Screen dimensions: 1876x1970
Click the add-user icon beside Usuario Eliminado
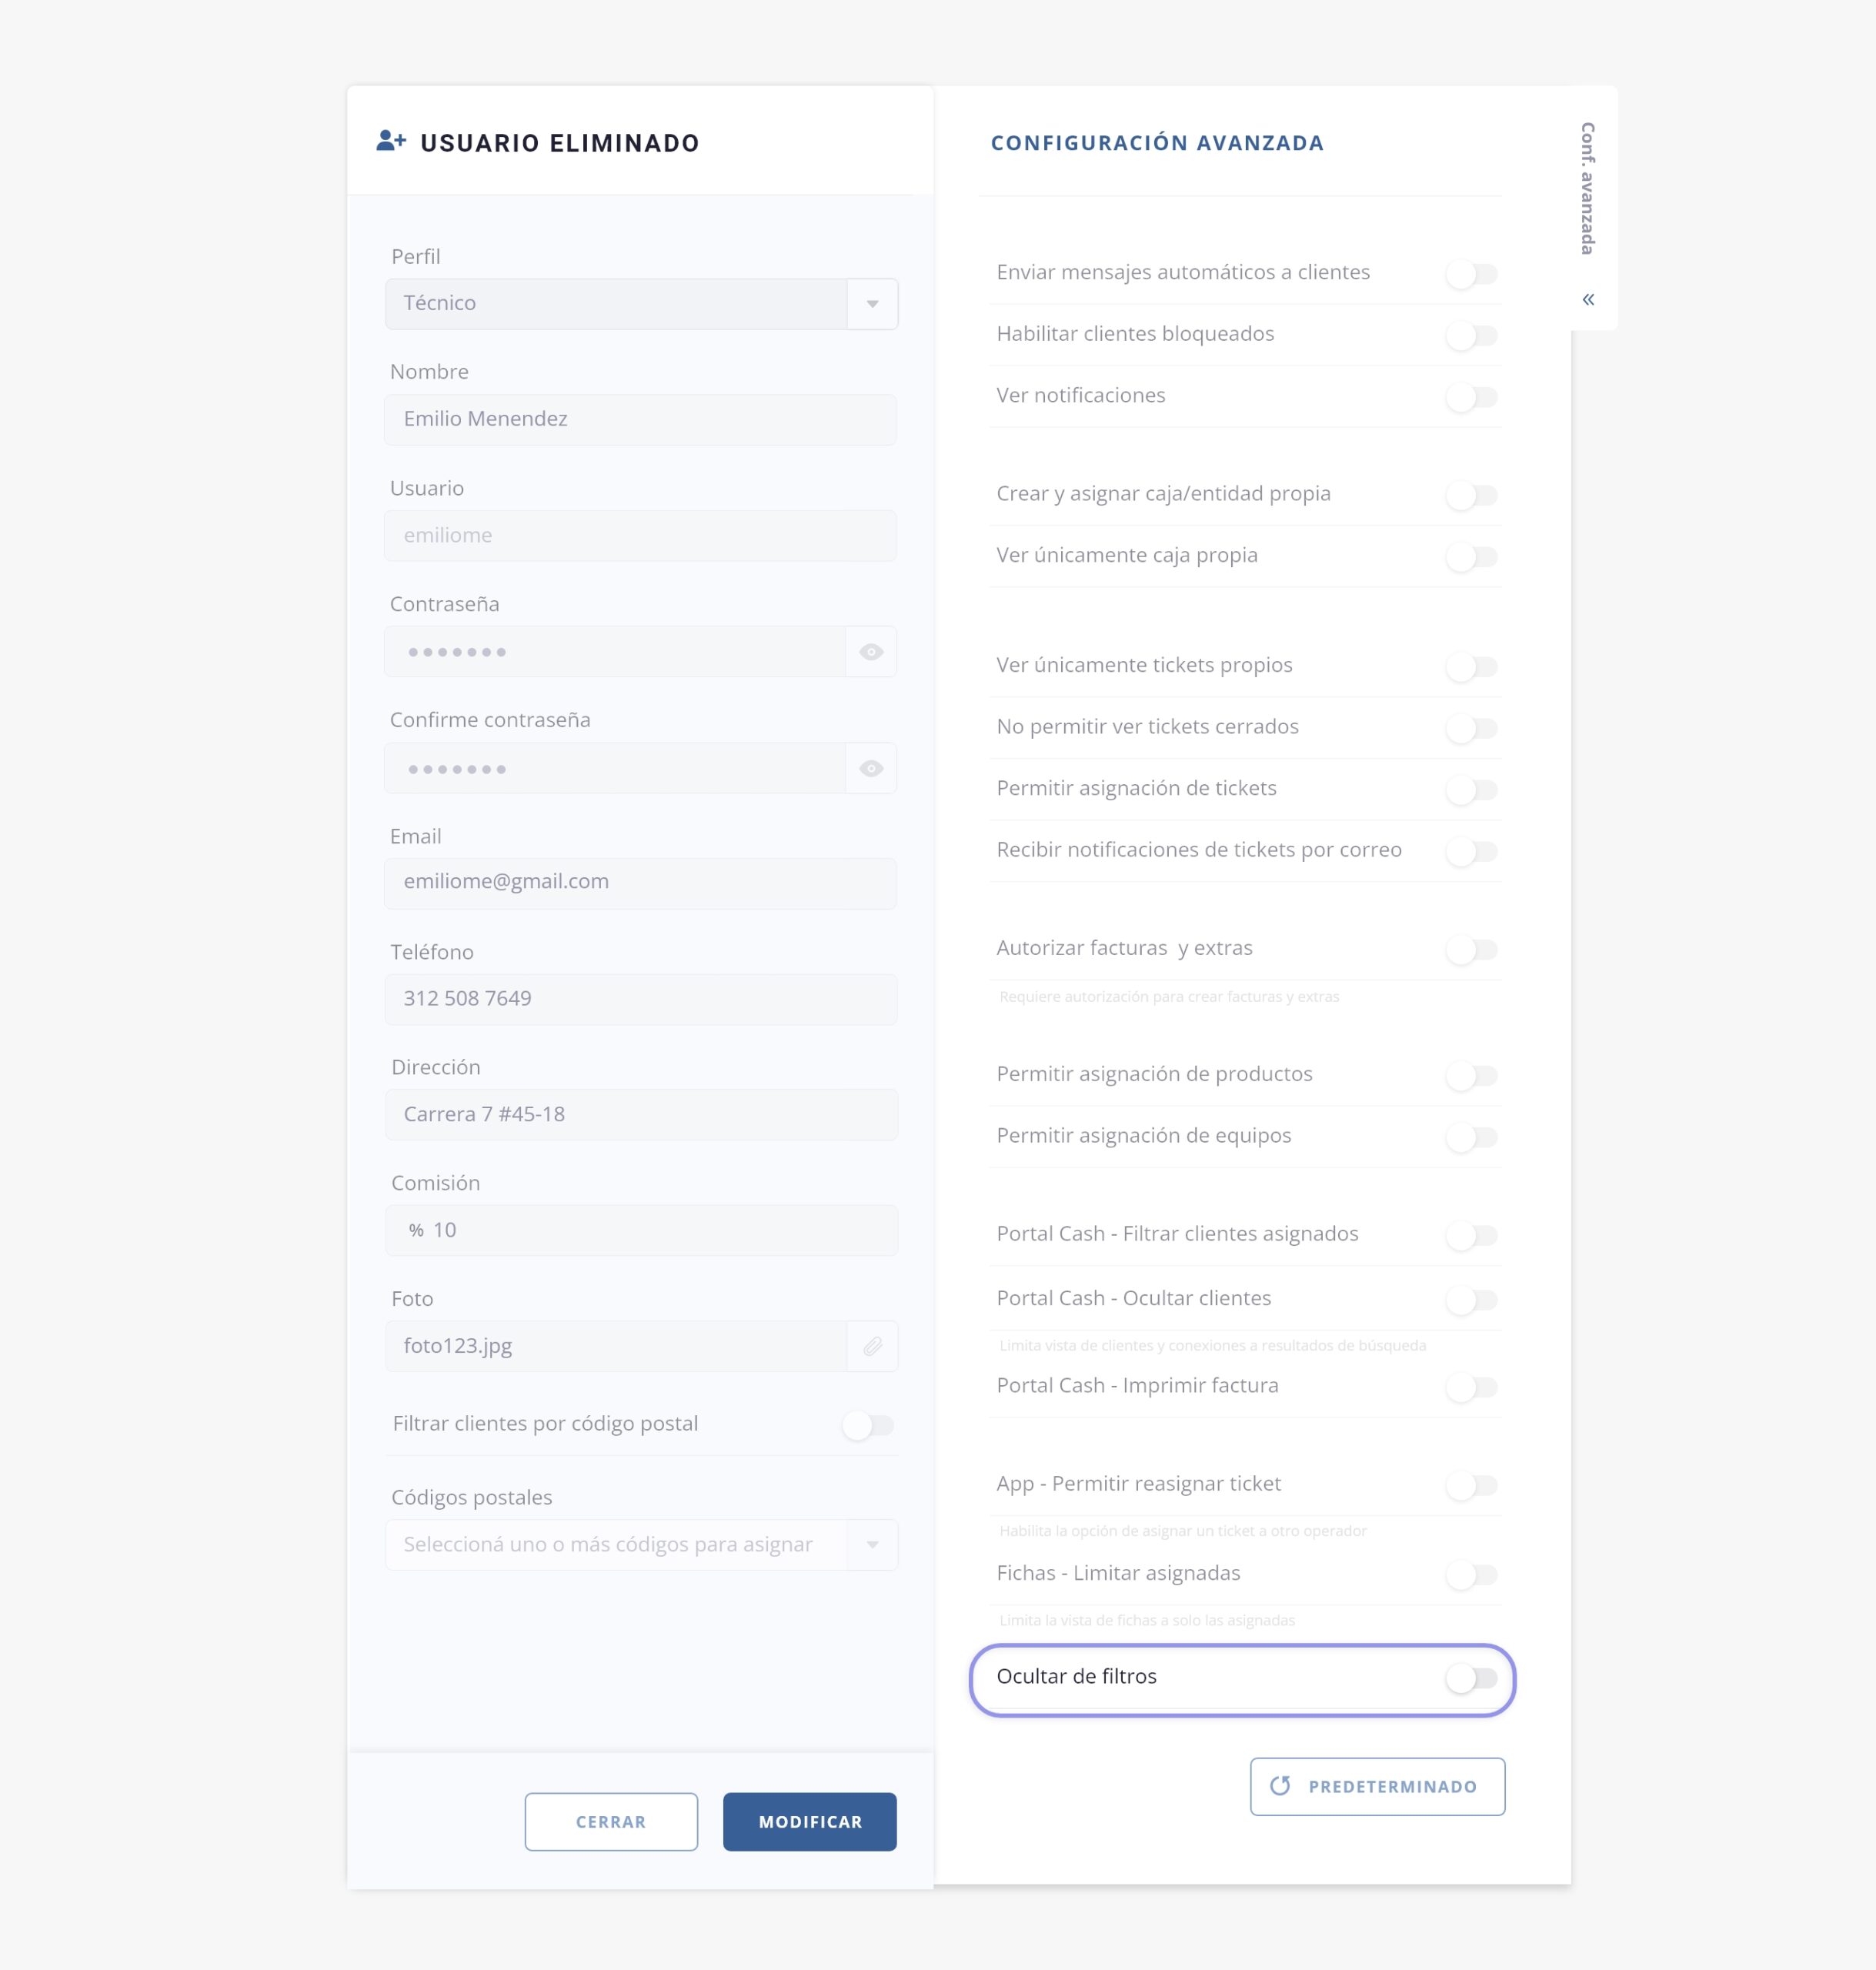pyautogui.click(x=391, y=142)
